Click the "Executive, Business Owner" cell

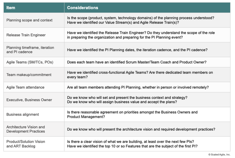[x=29, y=100]
